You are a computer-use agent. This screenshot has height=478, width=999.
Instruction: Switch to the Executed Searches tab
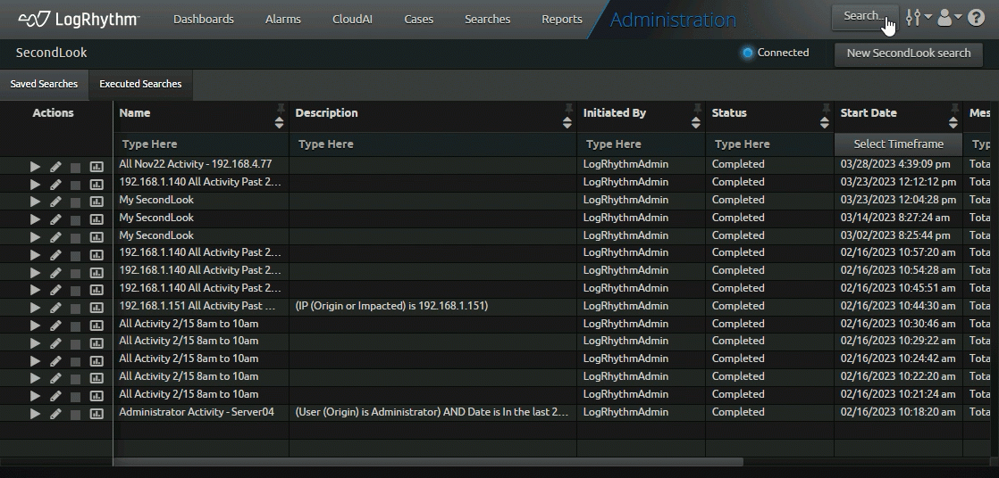tap(140, 84)
